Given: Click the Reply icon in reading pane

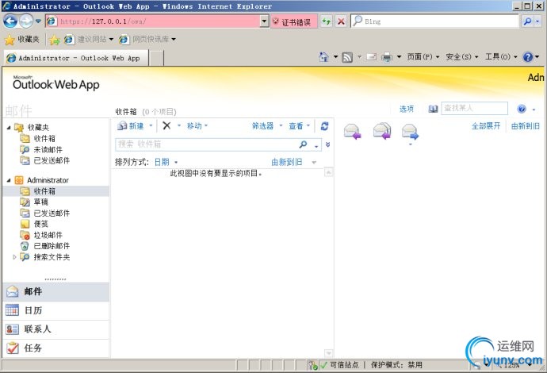Looking at the screenshot, I should [x=352, y=132].
